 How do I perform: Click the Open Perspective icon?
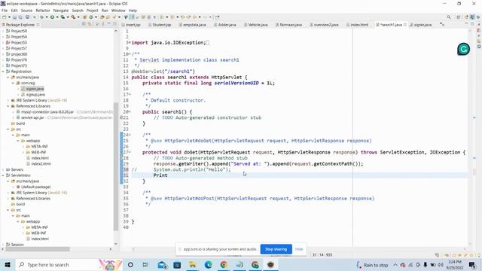pyautogui.click(x=459, y=17)
